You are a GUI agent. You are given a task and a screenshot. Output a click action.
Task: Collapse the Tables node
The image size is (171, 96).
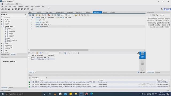[x=4, y=28]
